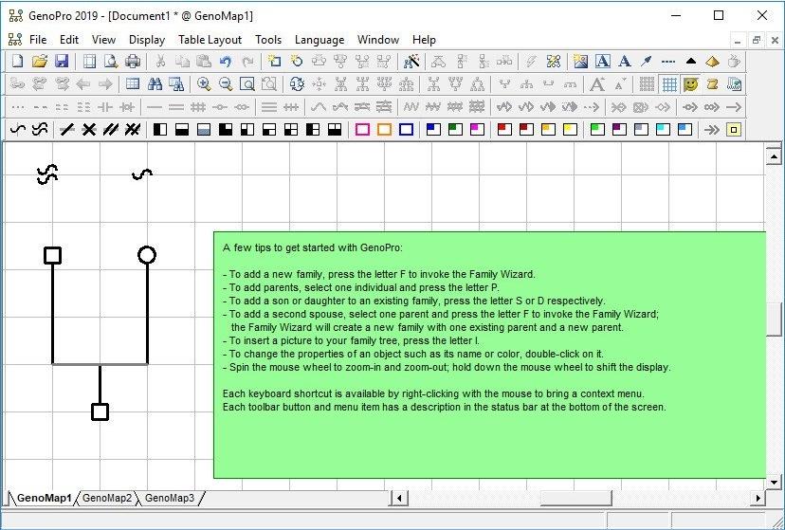Select the double squiggle link tool in the bottom toolbar
Screen dimensions: 785x530
[x=40, y=130]
